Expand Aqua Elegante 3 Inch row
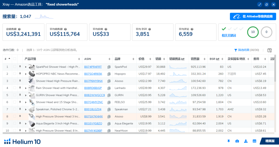 point(26,124)
